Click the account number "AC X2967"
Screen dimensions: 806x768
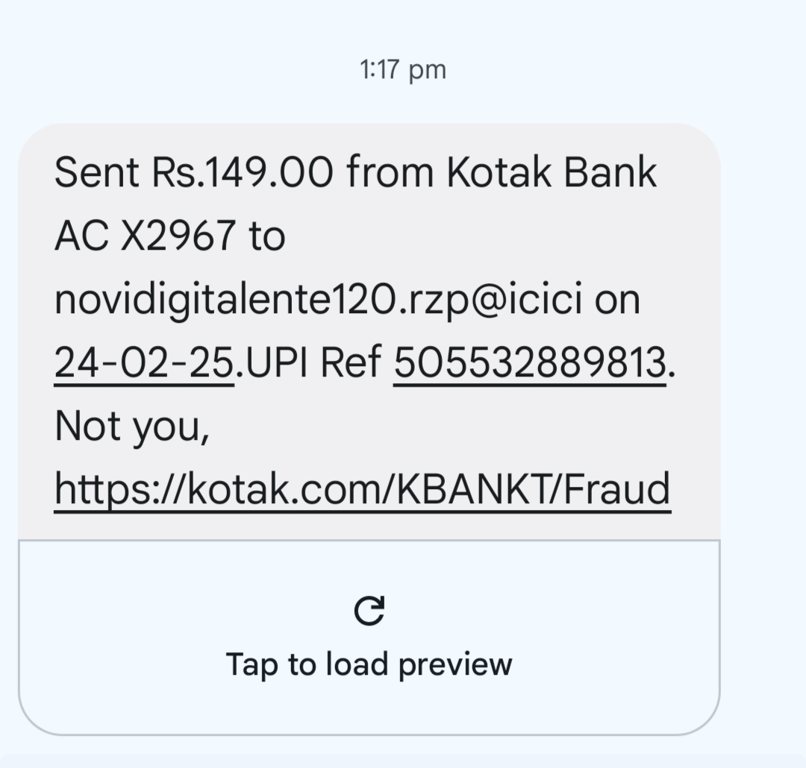click(x=144, y=236)
